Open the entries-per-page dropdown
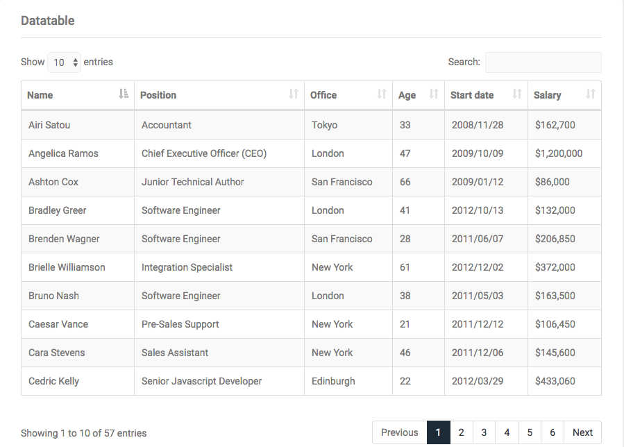Screen dimensions: 624x447 (65, 62)
